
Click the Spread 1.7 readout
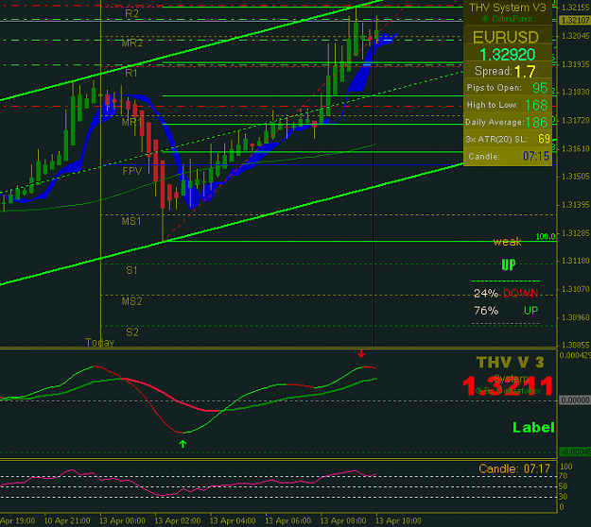pos(505,71)
